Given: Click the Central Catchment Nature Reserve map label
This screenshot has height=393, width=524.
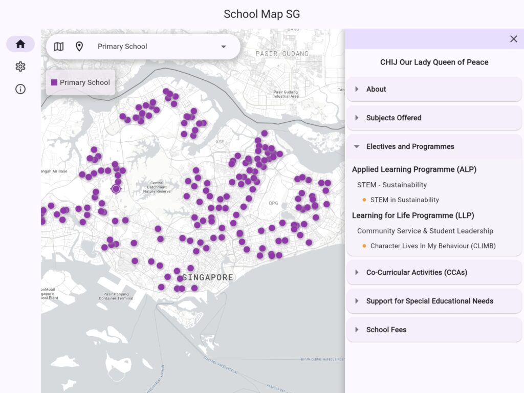Looking at the screenshot, I should pos(157,187).
